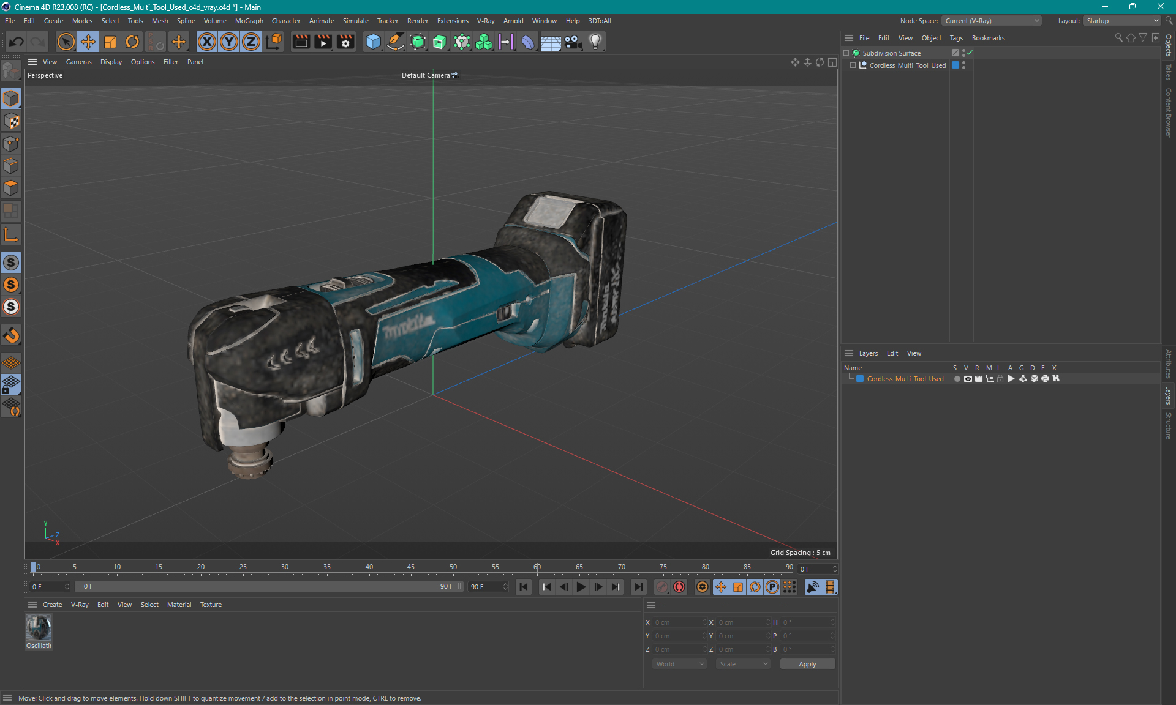Click the Undo arrow icon
The width and height of the screenshot is (1176, 705).
pos(17,42)
